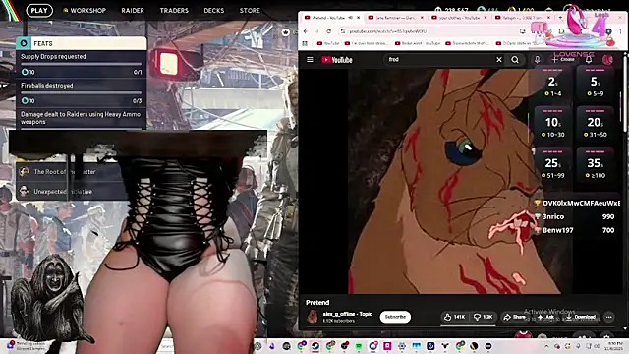629x354 pixels.
Task: Start voice search with the microphone icon
Action: coord(537,60)
